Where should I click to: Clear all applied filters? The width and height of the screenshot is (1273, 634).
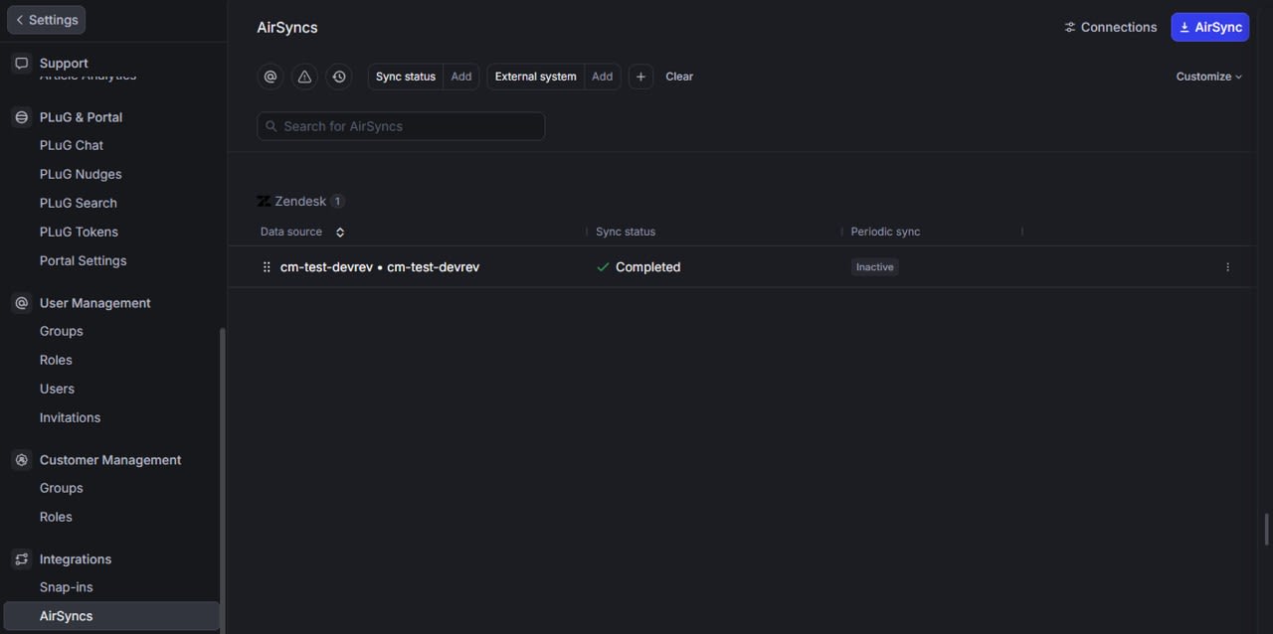click(679, 77)
